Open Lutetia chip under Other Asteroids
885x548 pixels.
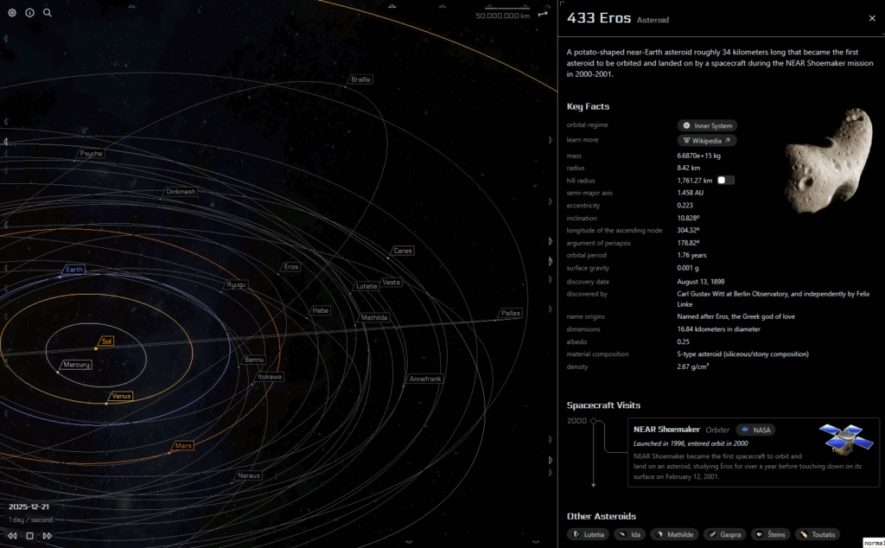pyautogui.click(x=588, y=534)
